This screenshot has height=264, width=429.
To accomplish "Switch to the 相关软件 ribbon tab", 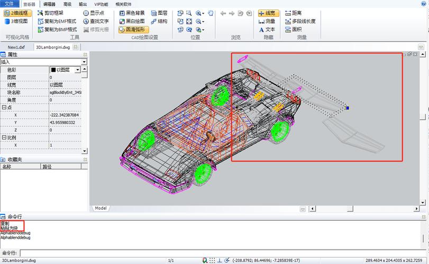I will tap(123, 4).
